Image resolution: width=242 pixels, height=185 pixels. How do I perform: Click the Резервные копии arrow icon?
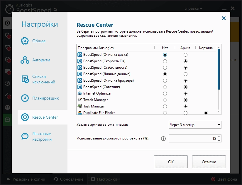click(9, 179)
